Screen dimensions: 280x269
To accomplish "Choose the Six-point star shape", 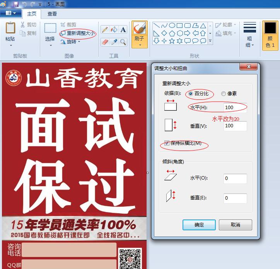I will [x=180, y=41].
